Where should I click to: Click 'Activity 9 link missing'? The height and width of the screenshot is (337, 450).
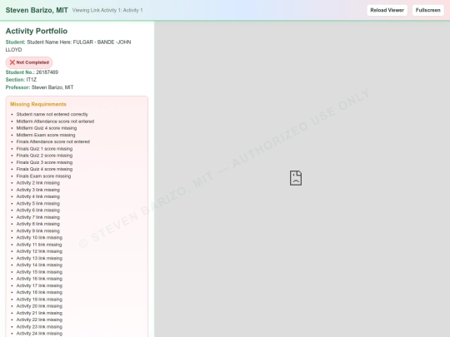[x=38, y=231]
